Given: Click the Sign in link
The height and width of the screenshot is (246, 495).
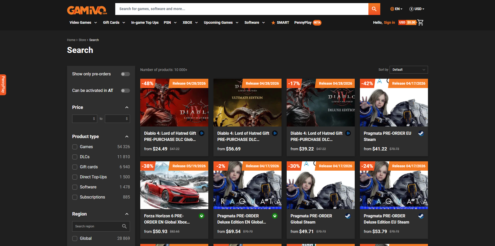Looking at the screenshot, I should (389, 23).
